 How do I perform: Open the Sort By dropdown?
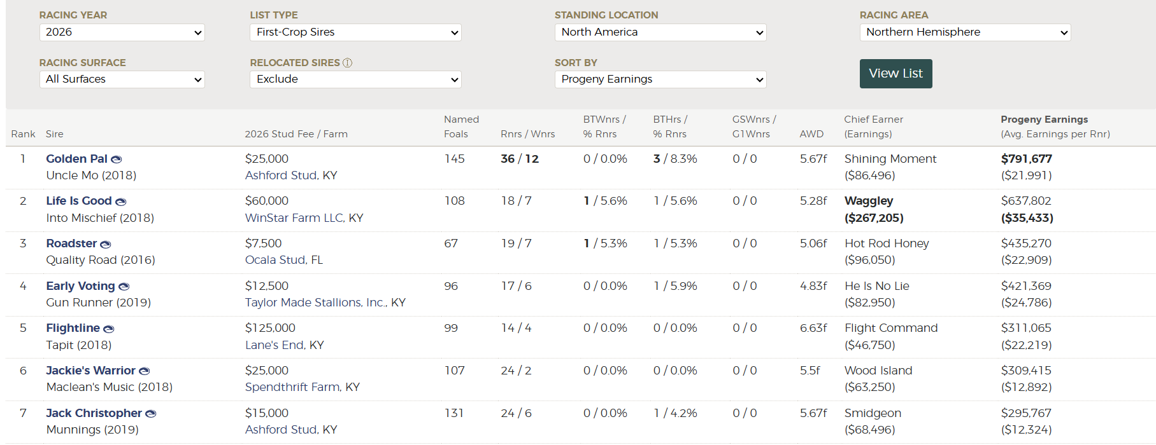tap(660, 79)
